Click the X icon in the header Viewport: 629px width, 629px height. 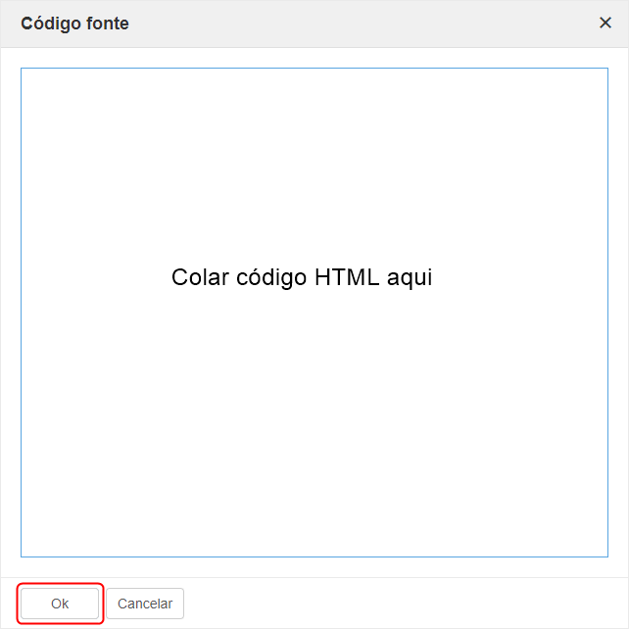pyautogui.click(x=605, y=23)
